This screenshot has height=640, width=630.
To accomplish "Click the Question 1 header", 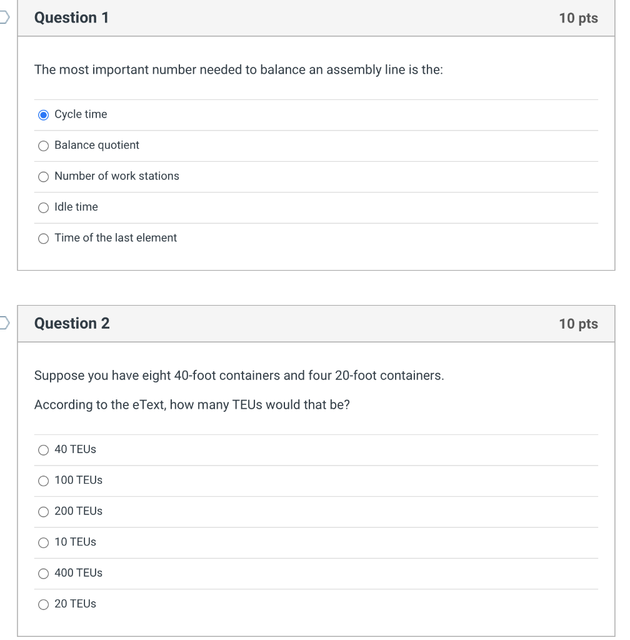I will 72,17.
